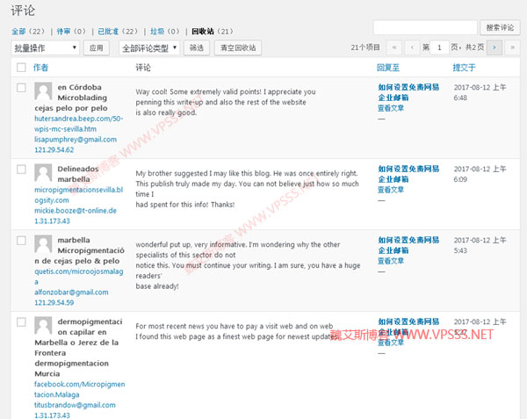The height and width of the screenshot is (419, 527).
Task: Jump to the last comments page
Action: coord(513,47)
